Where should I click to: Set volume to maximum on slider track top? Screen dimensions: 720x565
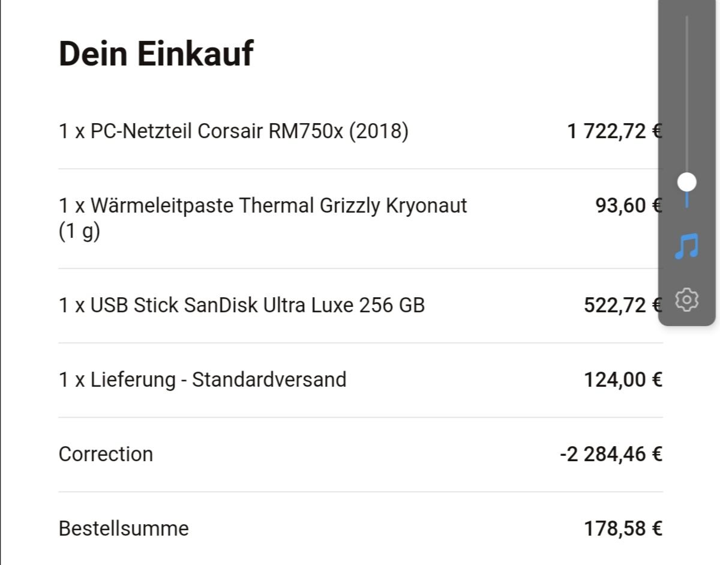(x=686, y=19)
